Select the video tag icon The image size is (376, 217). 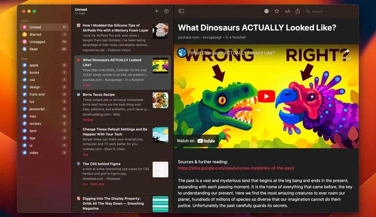click(24, 152)
